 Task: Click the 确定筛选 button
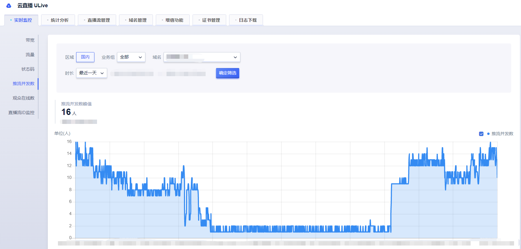228,73
